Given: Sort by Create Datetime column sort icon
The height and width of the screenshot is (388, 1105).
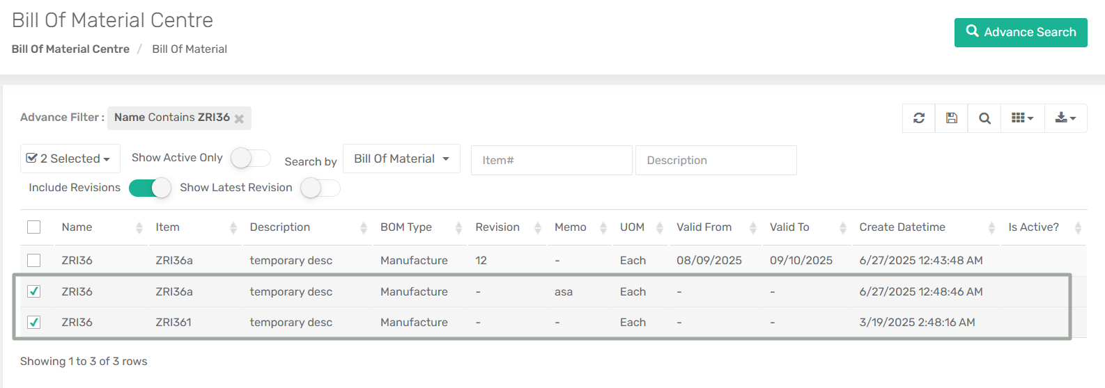Looking at the screenshot, I should tap(991, 228).
